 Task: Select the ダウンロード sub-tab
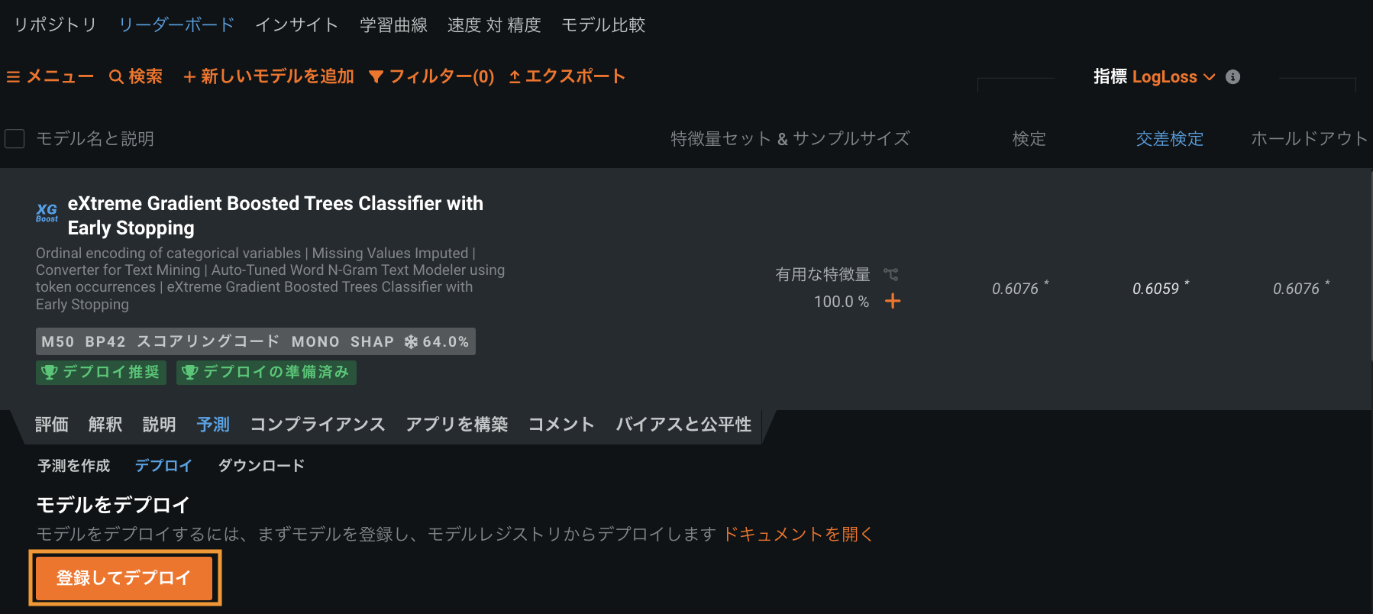coord(261,466)
